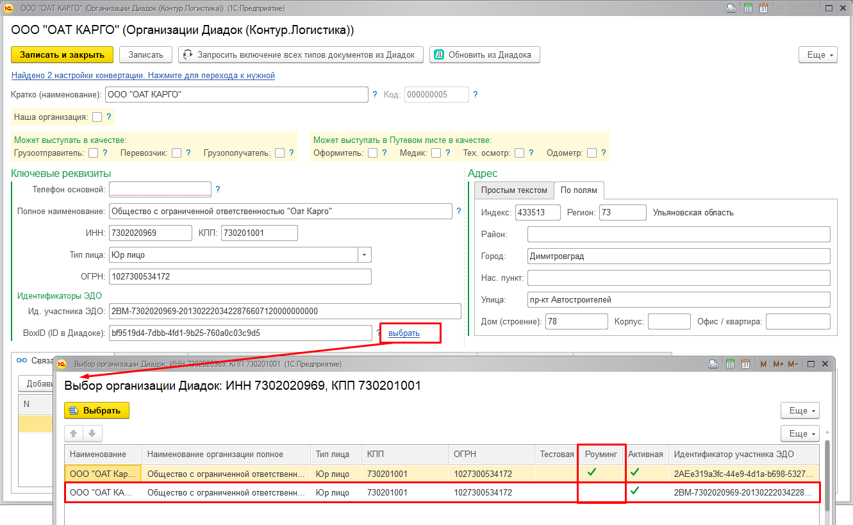Click the M+ memory button in the selection window
853x525 pixels.
(778, 363)
